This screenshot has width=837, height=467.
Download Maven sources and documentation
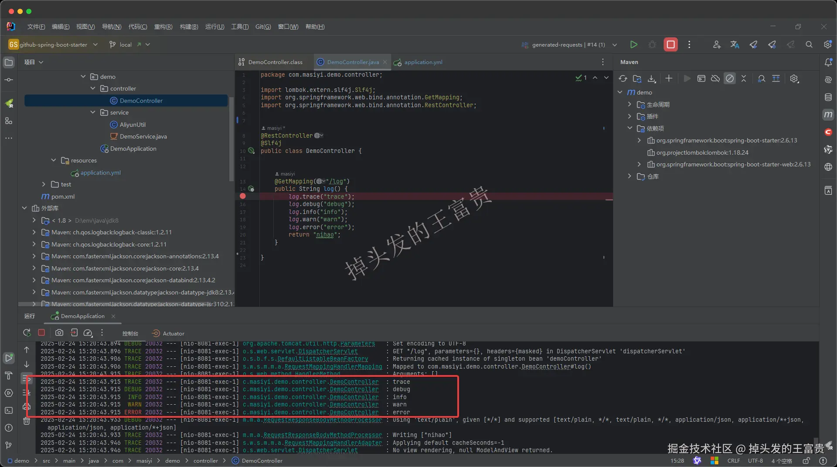[652, 79]
